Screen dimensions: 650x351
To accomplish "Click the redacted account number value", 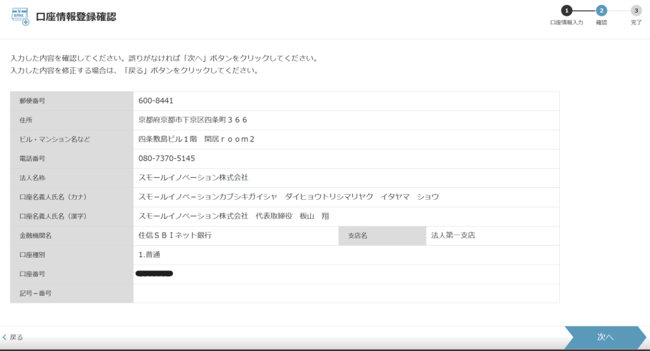I will pos(154,274).
